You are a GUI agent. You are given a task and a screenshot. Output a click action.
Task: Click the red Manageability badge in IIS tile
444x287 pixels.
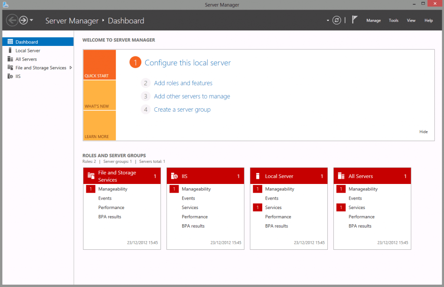pos(174,189)
